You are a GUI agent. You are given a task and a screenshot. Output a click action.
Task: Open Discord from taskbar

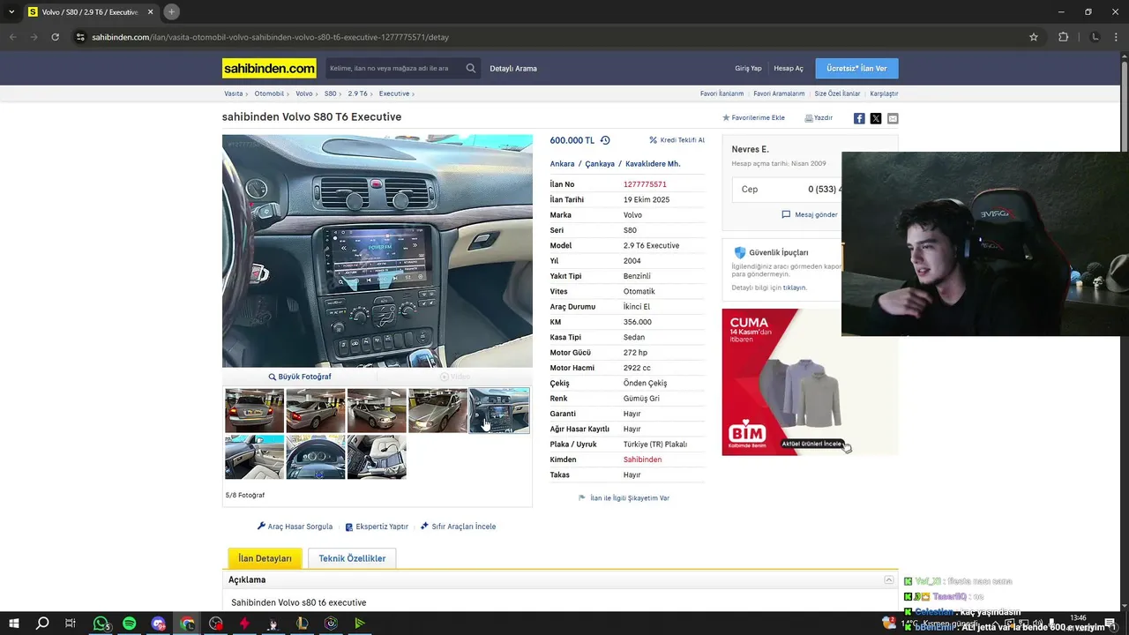tap(159, 624)
